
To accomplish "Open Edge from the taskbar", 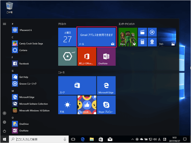I will (83, 139).
